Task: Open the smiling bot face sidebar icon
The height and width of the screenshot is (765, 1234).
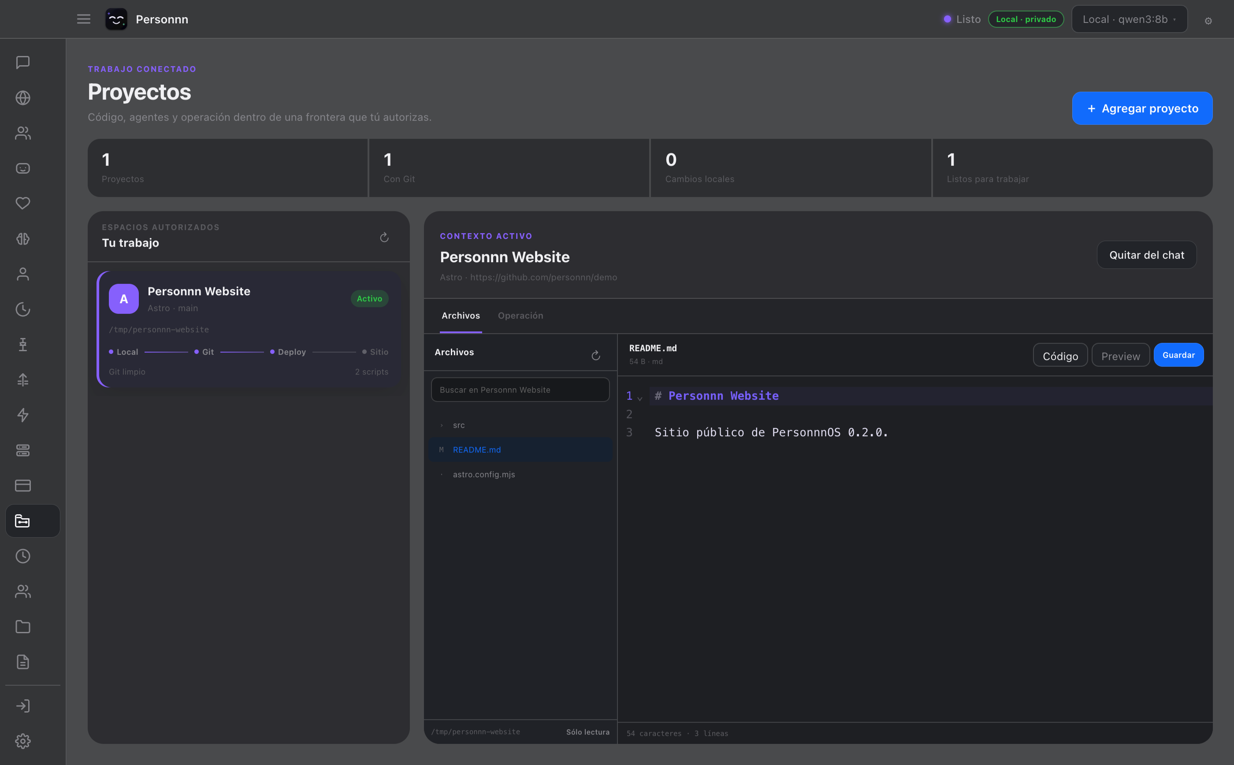Action: click(x=23, y=168)
